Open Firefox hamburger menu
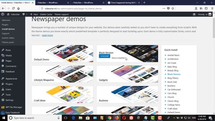 click(x=212, y=8)
